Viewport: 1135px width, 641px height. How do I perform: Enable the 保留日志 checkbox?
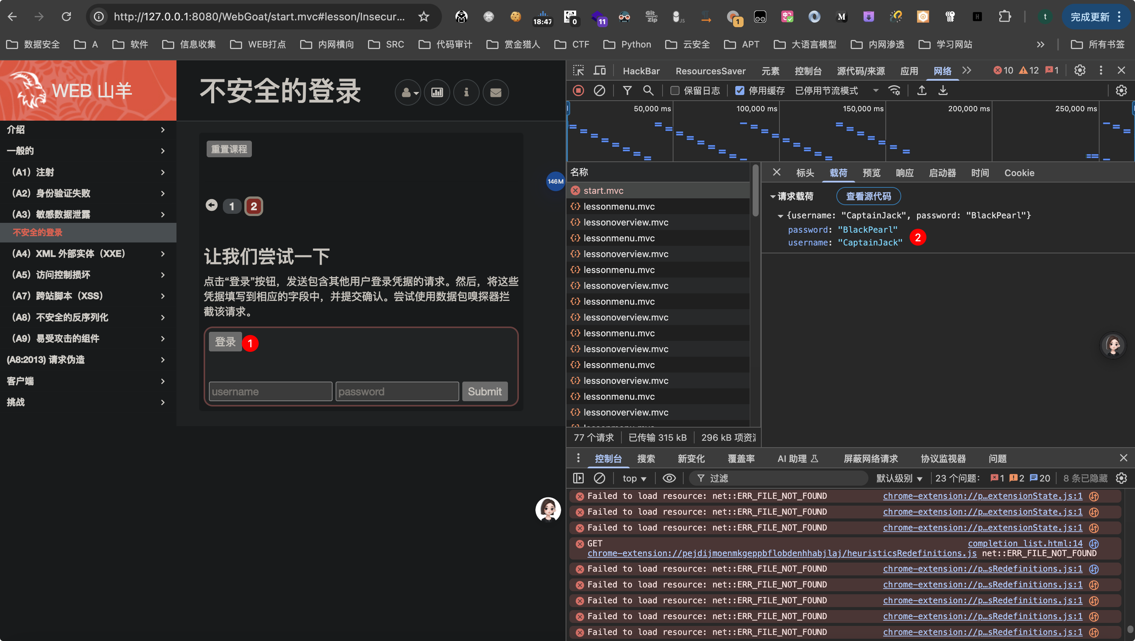coord(675,91)
